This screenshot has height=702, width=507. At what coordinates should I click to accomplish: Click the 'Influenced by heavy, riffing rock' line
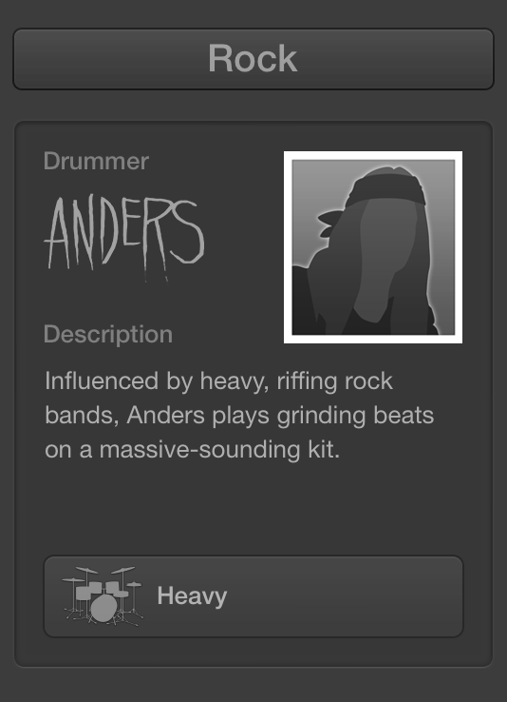click(x=219, y=381)
